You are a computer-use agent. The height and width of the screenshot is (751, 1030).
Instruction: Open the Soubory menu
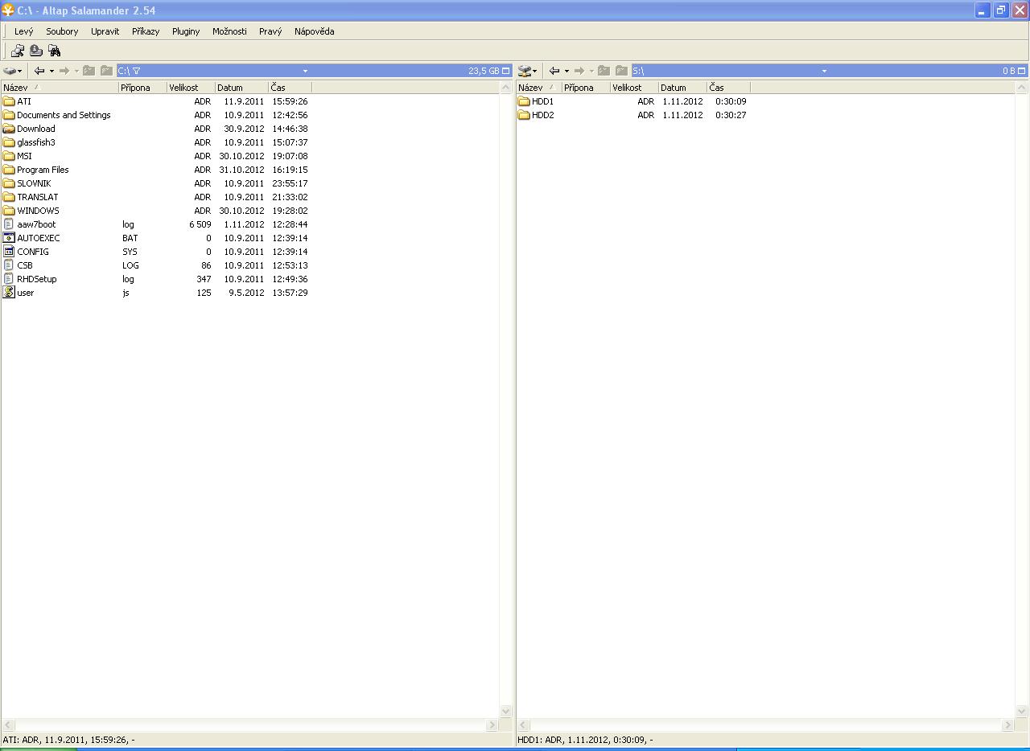click(x=62, y=31)
